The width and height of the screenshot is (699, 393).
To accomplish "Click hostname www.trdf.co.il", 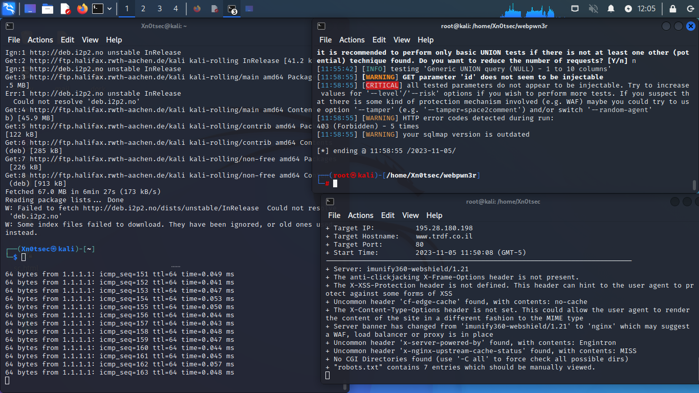I will click(x=444, y=236).
